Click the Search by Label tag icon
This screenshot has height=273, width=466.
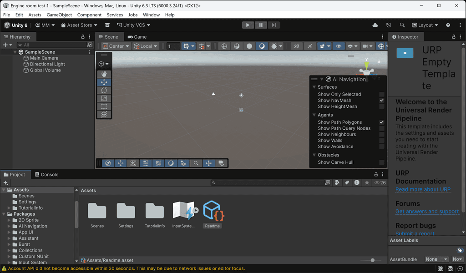pyautogui.click(x=347, y=183)
